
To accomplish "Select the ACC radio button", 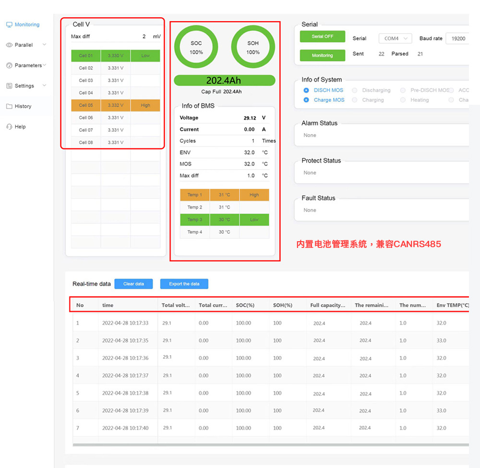I will (451, 90).
